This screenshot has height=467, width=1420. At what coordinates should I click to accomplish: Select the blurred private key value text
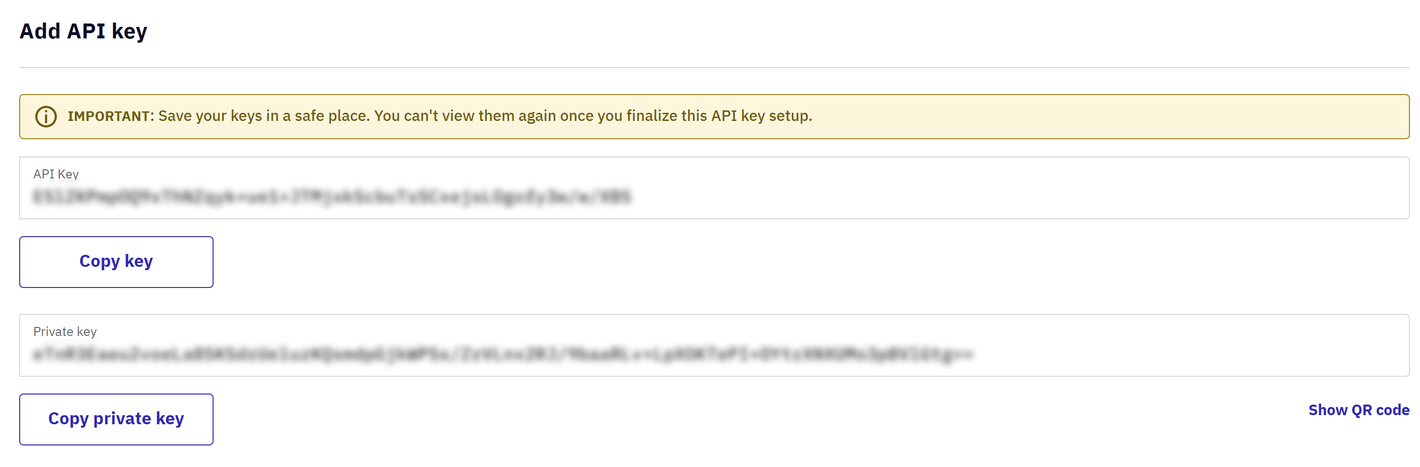click(x=503, y=353)
